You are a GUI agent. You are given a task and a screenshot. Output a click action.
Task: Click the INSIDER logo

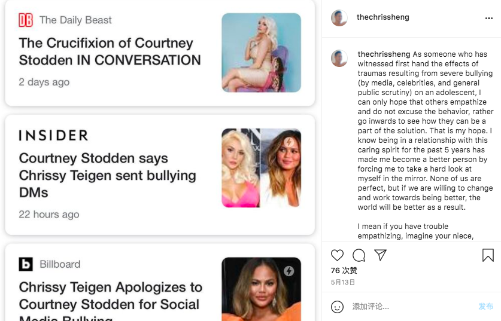click(x=53, y=135)
